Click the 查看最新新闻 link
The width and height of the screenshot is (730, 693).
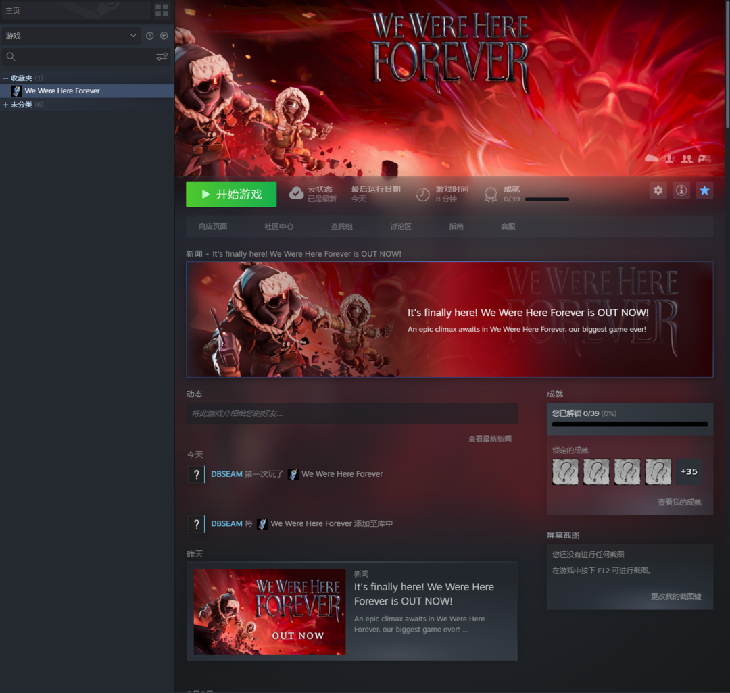pyautogui.click(x=489, y=439)
